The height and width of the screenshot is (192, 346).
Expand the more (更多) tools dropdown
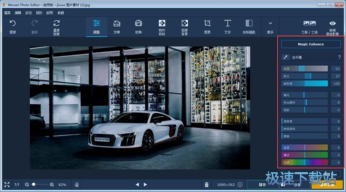[270, 24]
